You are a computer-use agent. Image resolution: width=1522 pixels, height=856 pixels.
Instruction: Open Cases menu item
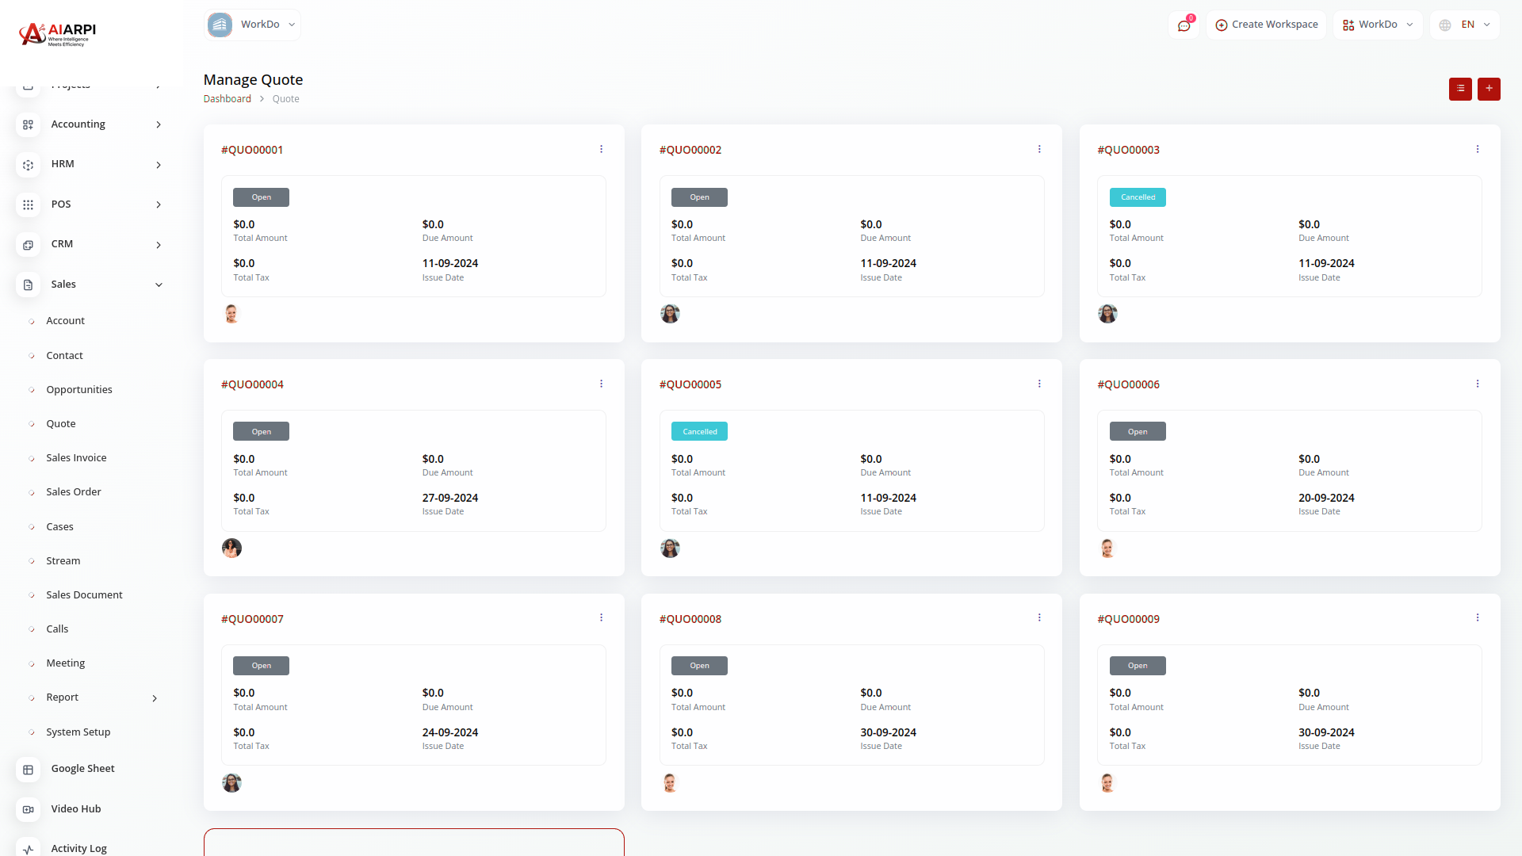point(59,527)
